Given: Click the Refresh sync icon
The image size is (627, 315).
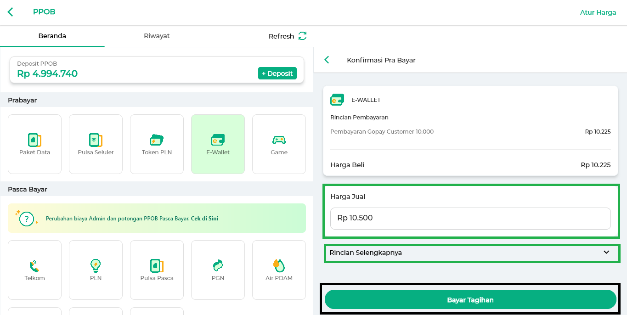Looking at the screenshot, I should click(x=302, y=36).
